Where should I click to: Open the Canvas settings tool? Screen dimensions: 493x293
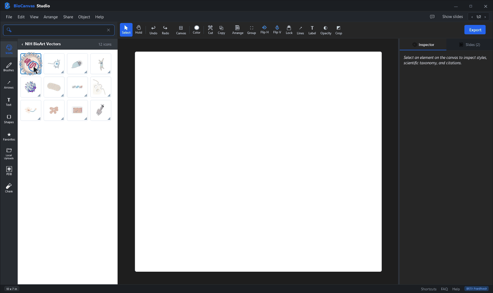click(x=181, y=30)
